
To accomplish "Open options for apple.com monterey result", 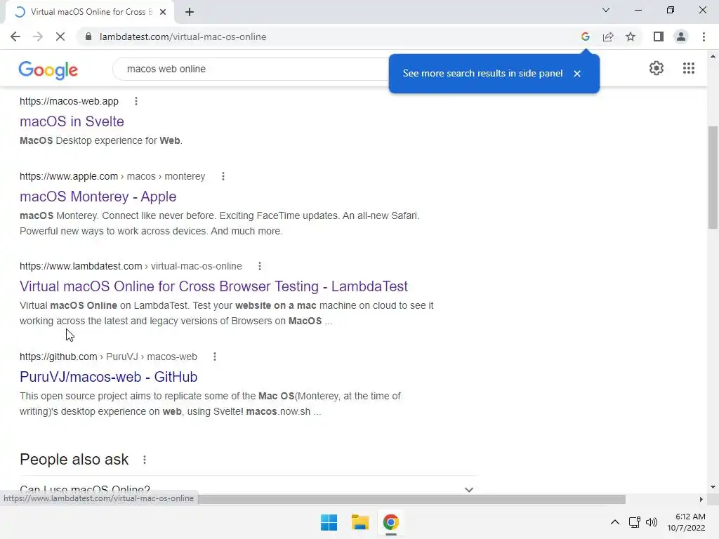I will (223, 176).
